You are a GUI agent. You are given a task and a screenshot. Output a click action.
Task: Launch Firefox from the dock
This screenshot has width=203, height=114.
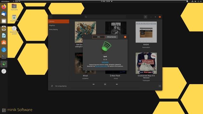[x=4, y=7]
